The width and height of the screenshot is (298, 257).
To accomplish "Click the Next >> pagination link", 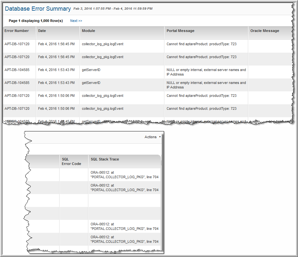I will 76,21.
